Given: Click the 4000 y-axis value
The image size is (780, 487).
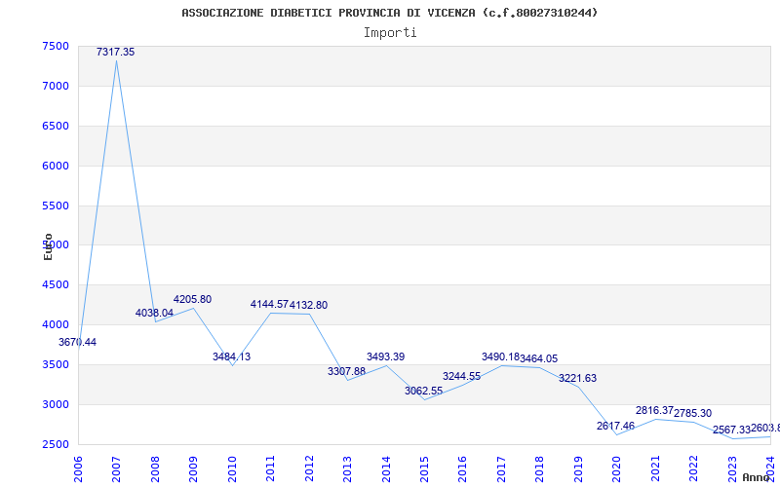Looking at the screenshot, I should [x=56, y=324].
